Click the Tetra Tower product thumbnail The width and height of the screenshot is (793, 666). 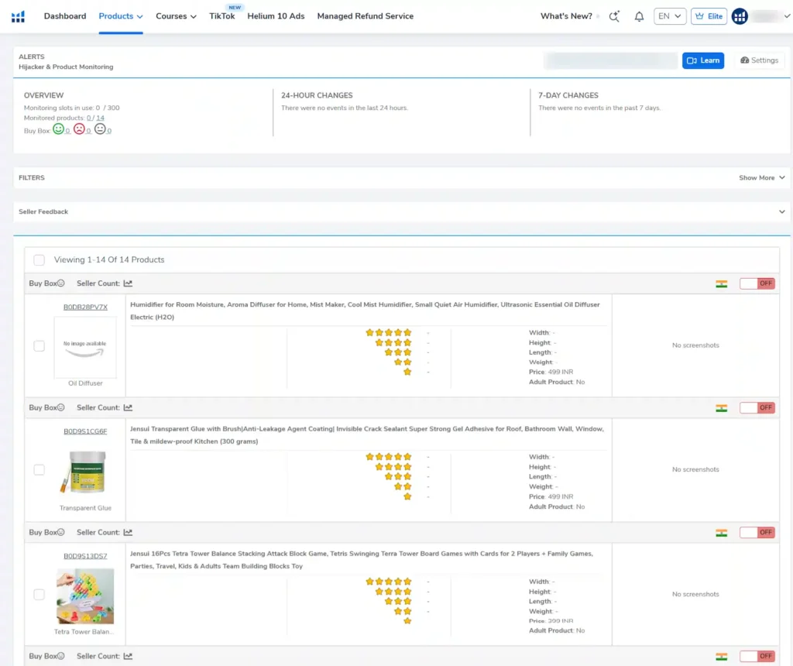(85, 596)
